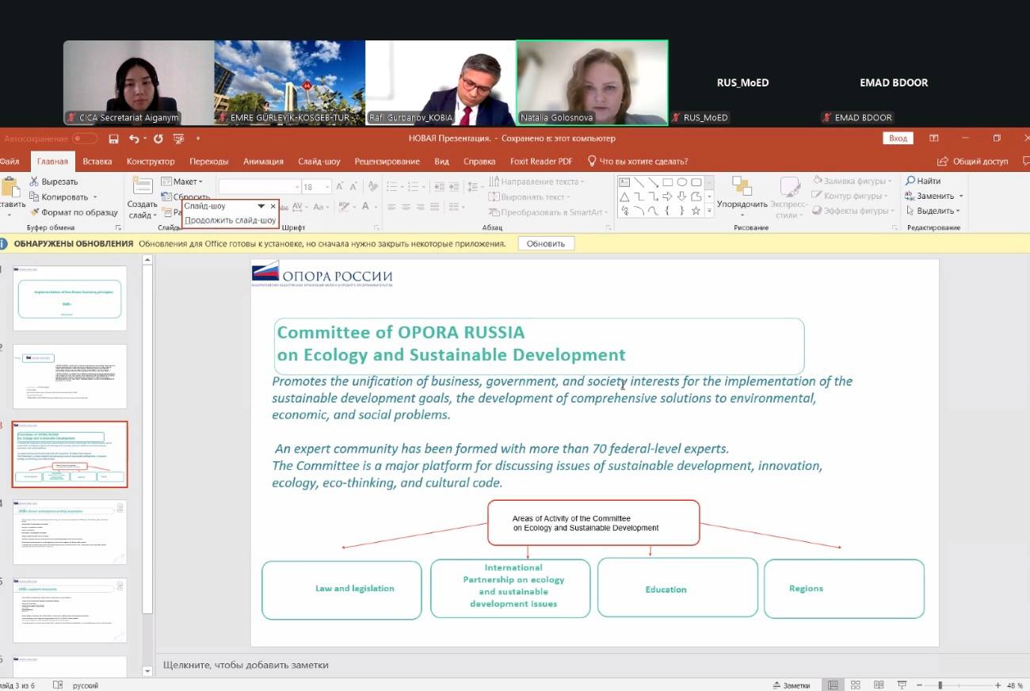Click the Undo arrow icon
This screenshot has height=691, width=1030.
coord(133,139)
